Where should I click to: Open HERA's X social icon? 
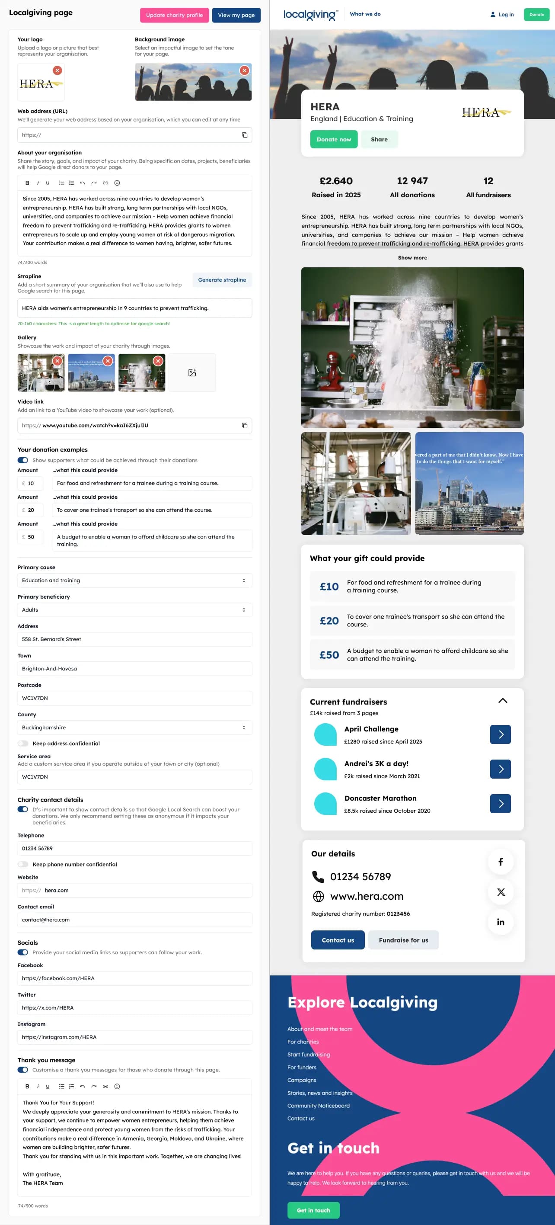501,892
